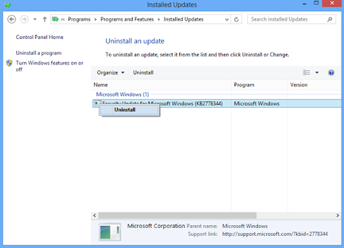Screen dimensions: 344x248
Task: Click Installed Updates breadcrumb
Action: pyautogui.click(x=183, y=19)
